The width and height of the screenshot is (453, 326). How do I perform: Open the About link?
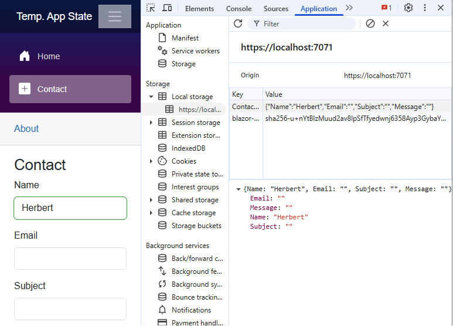point(26,128)
